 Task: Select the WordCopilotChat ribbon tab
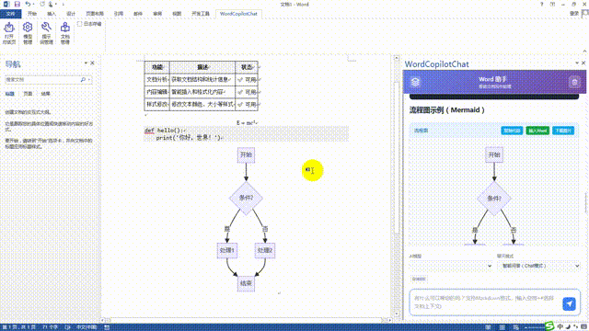[x=238, y=14]
